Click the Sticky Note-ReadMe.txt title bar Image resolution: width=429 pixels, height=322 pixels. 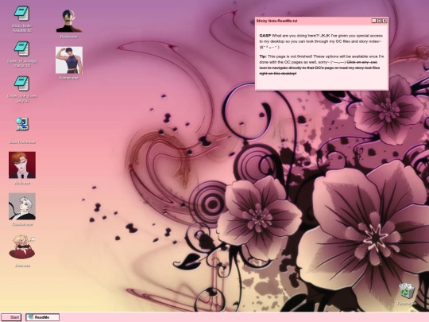322,21
